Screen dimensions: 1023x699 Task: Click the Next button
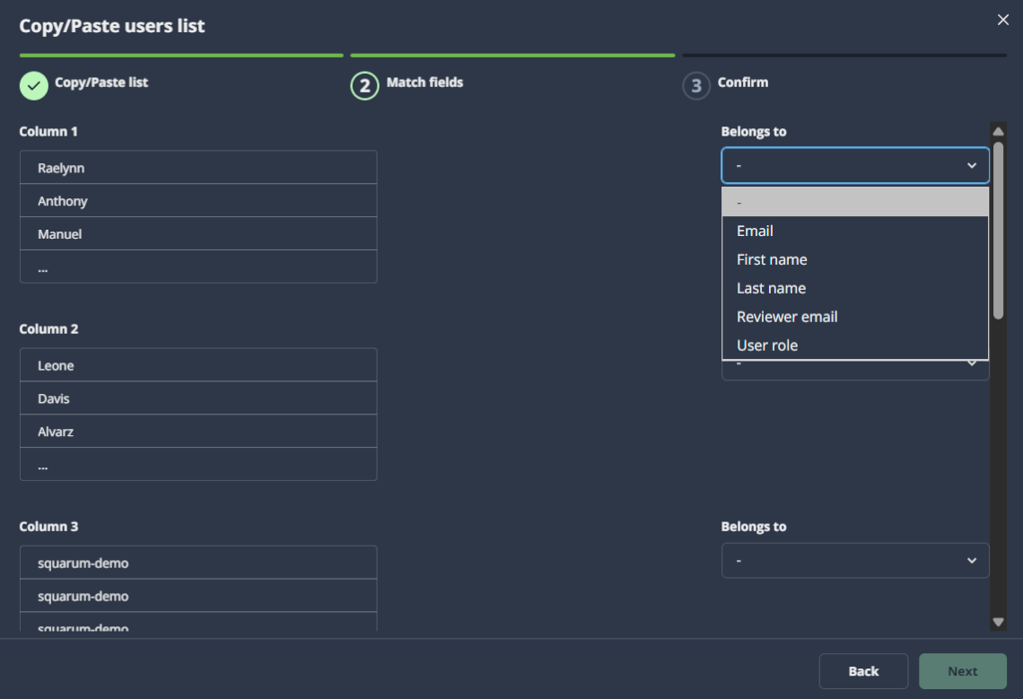coord(962,671)
